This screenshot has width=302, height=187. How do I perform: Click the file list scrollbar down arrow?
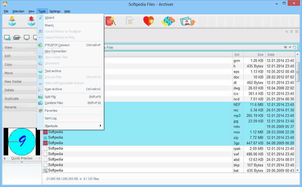coord(298,170)
